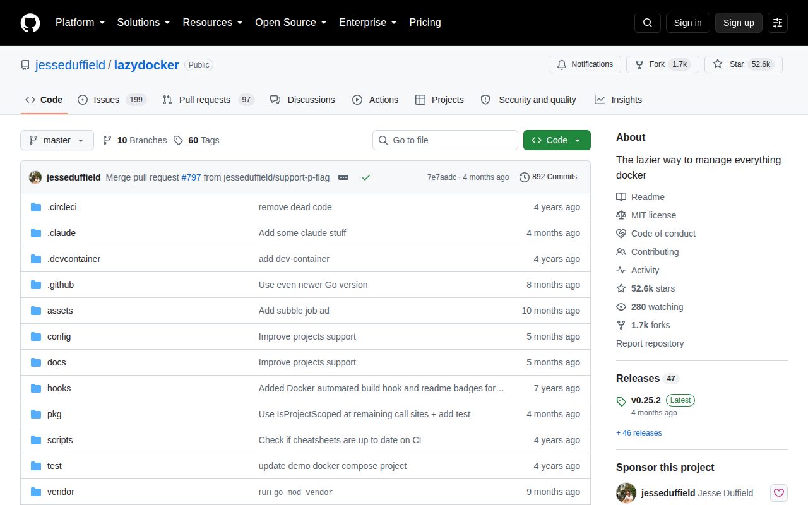Open the hooks folder
Image resolution: width=808 pixels, height=505 pixels.
(x=59, y=388)
